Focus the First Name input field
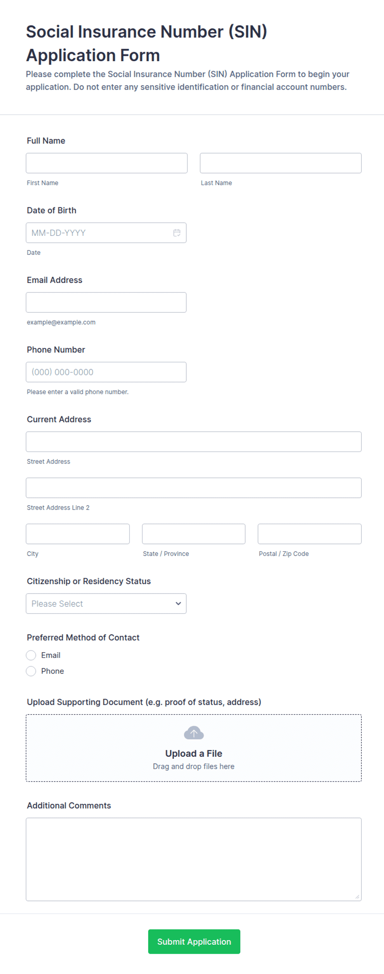Screen dimensions: 384x974 point(107,163)
